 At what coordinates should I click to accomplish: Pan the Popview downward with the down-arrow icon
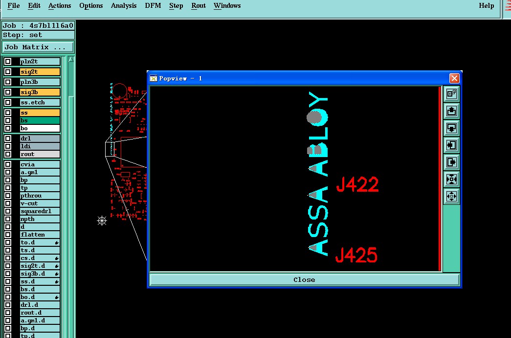pyautogui.click(x=451, y=128)
